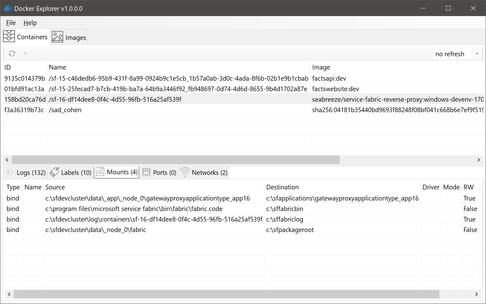Open the File menu
Screen dimensions: 486x304
[11, 23]
